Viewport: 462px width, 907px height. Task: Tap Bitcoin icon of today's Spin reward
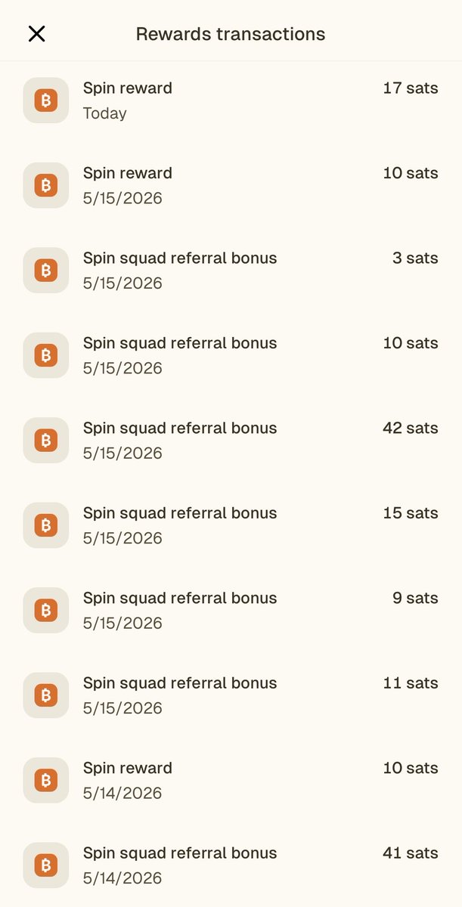pos(46,101)
